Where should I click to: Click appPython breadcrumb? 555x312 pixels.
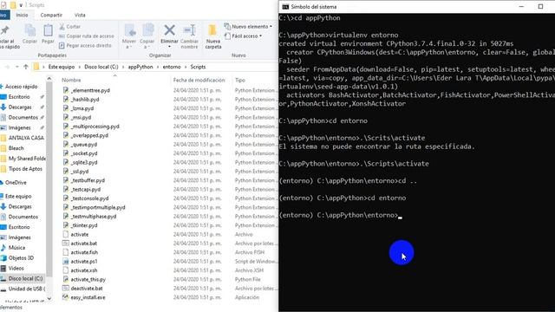(x=140, y=67)
